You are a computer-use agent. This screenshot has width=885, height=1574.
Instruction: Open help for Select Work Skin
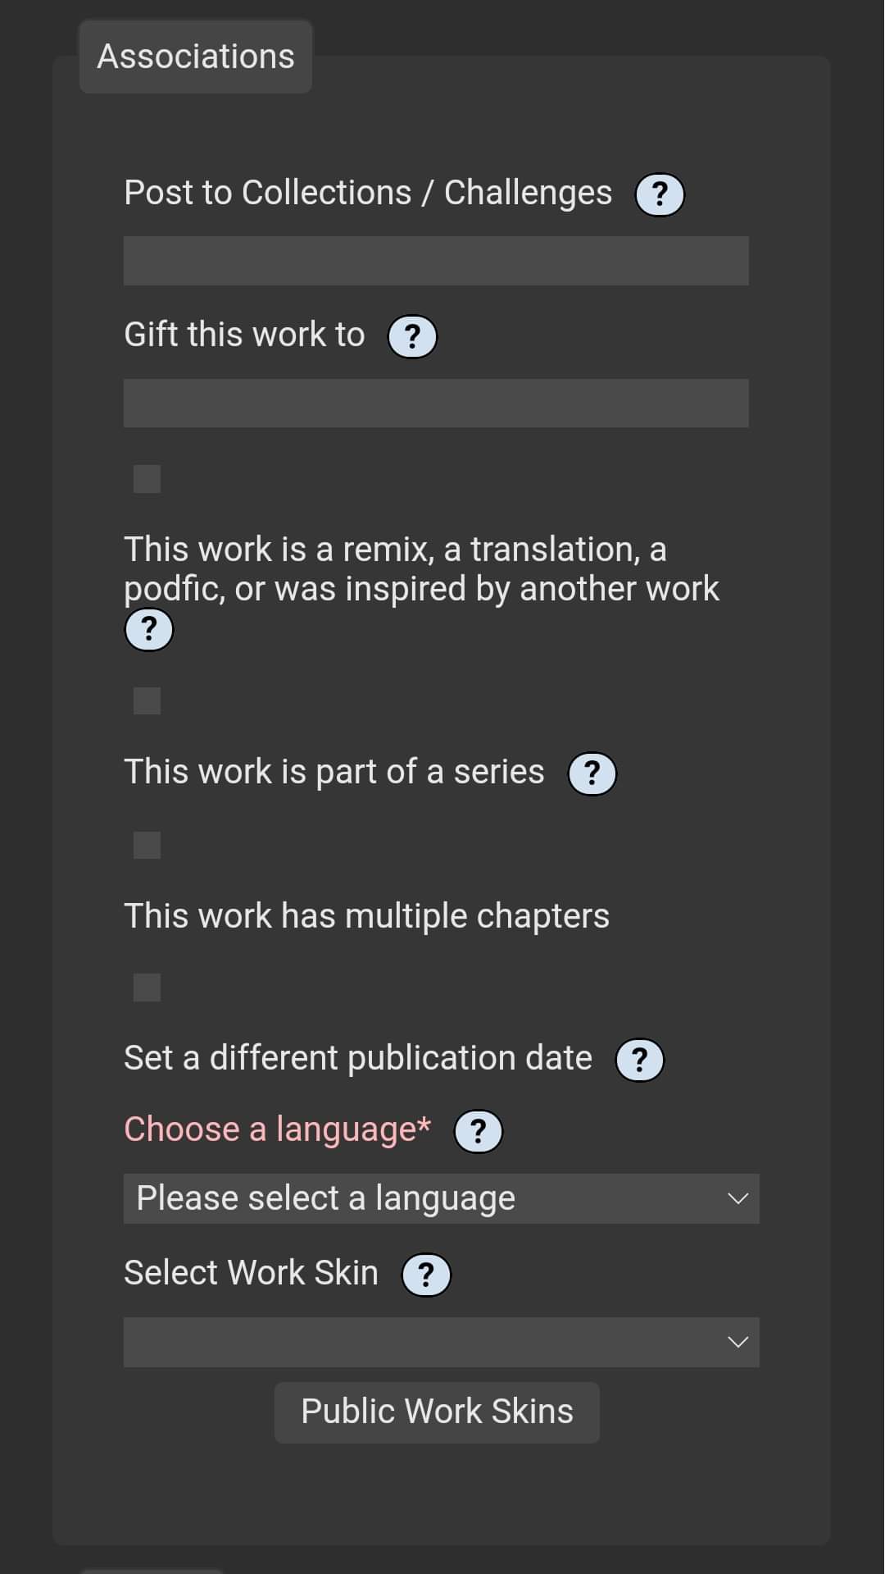click(426, 1274)
